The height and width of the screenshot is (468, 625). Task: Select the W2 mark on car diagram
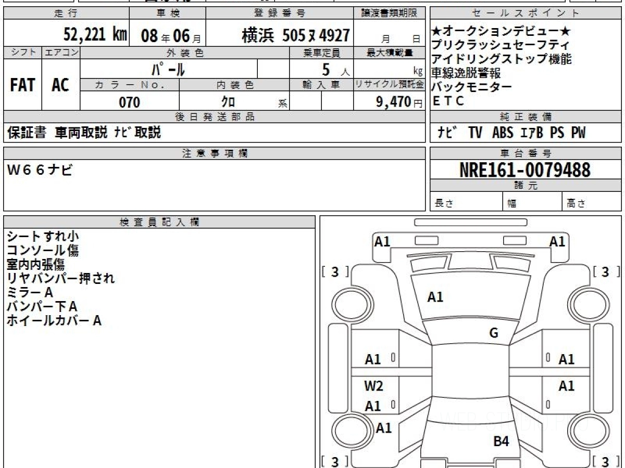point(373,386)
